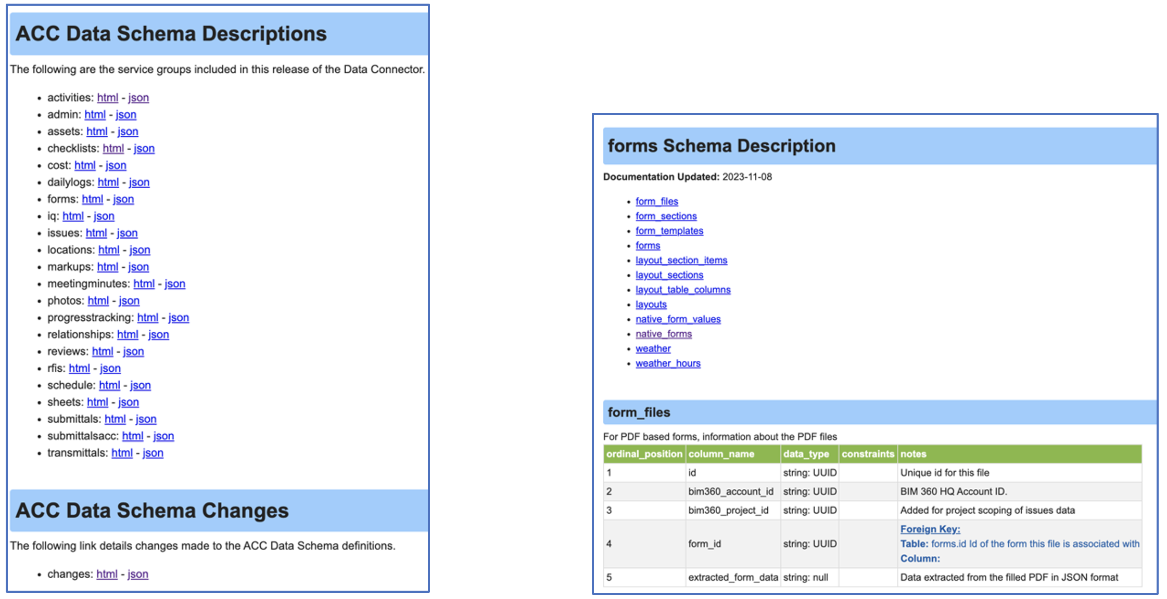This screenshot has width=1167, height=599.
Task: Open the Foreign Key link in form_id notes
Action: [930, 529]
